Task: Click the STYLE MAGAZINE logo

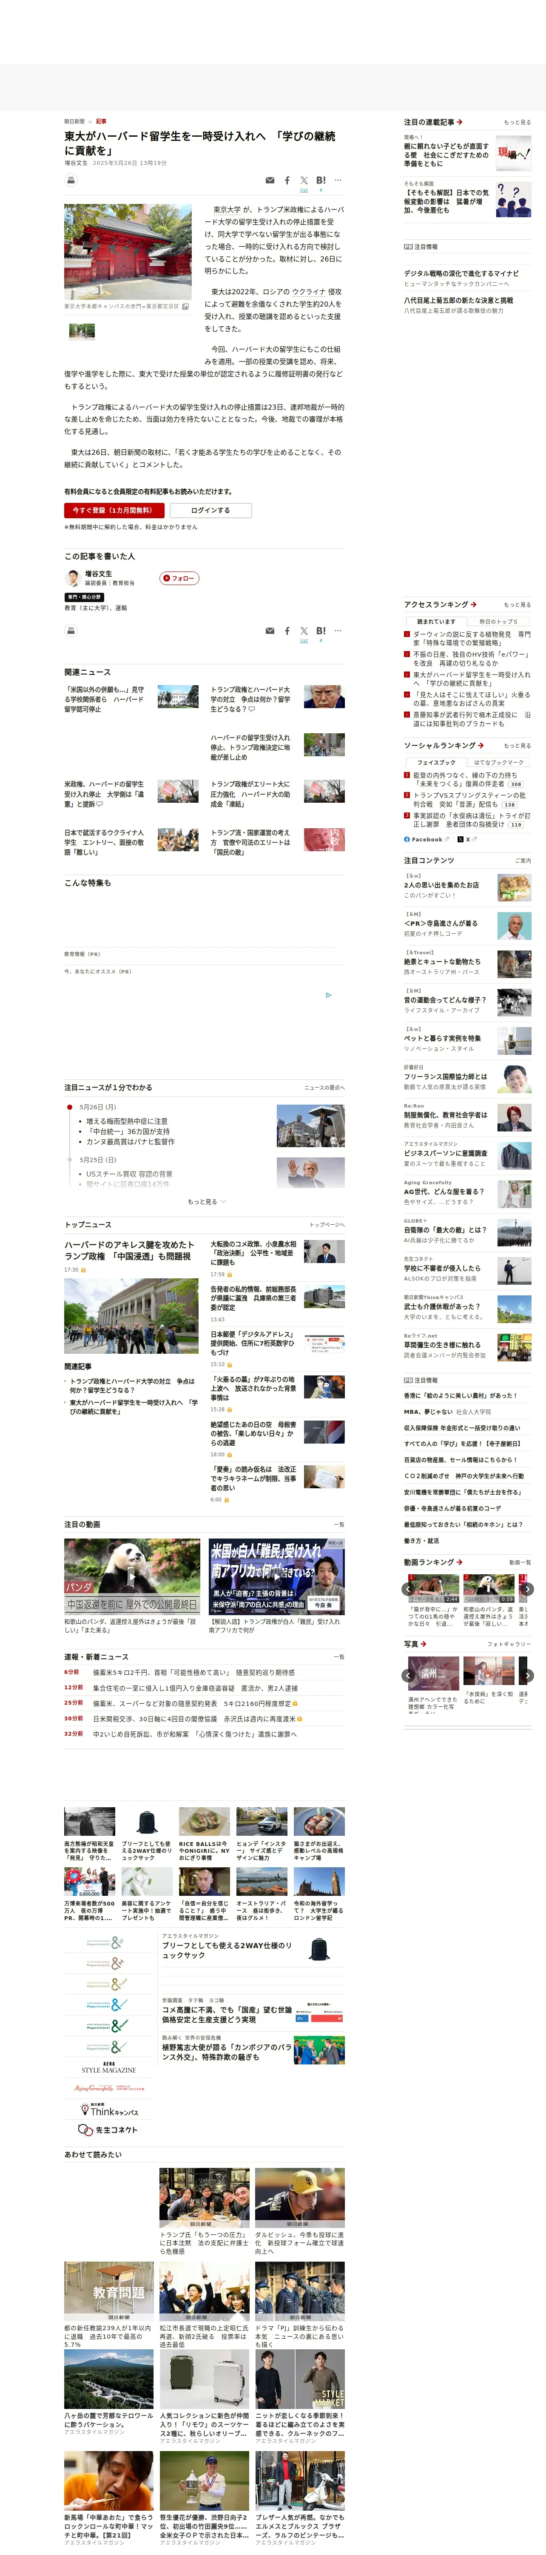Action: coord(108,2068)
